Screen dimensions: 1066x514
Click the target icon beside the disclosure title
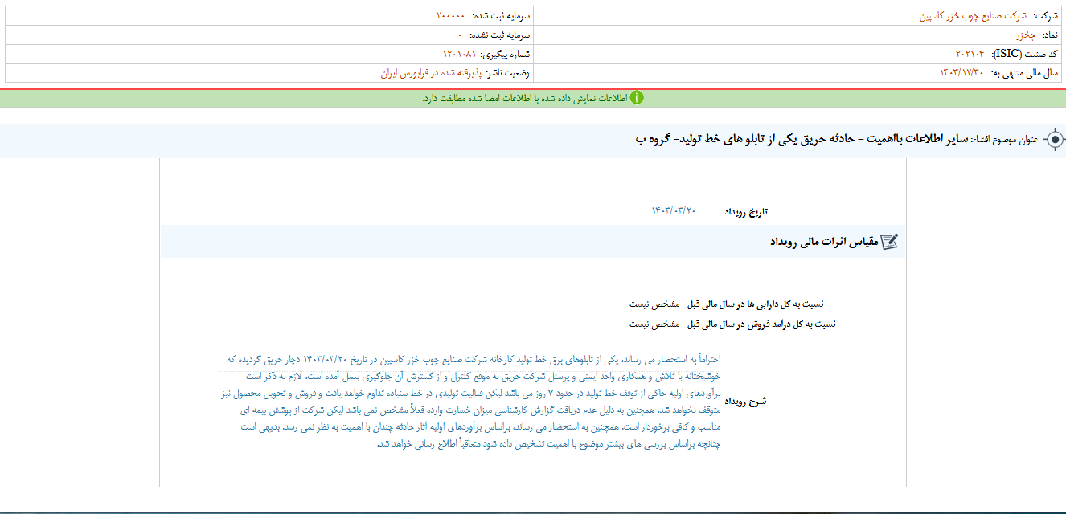point(1054,140)
